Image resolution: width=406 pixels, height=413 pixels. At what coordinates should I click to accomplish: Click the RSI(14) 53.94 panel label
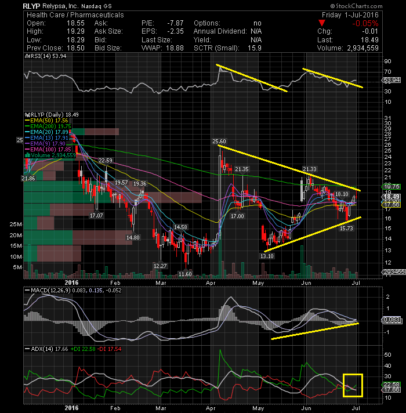45,56
